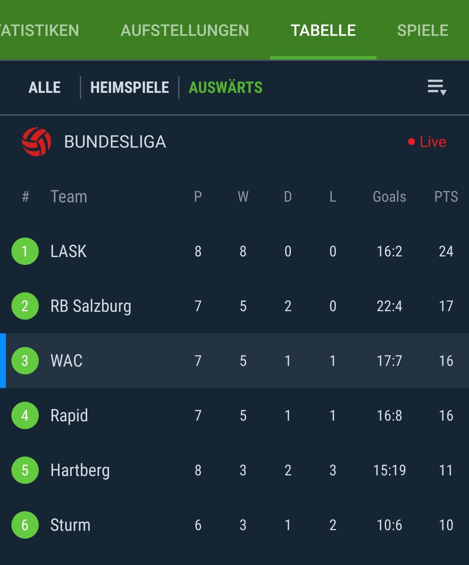Viewport: 469px width, 565px height.
Task: Tap the green rank 1 badge for LASK
Action: (x=25, y=251)
